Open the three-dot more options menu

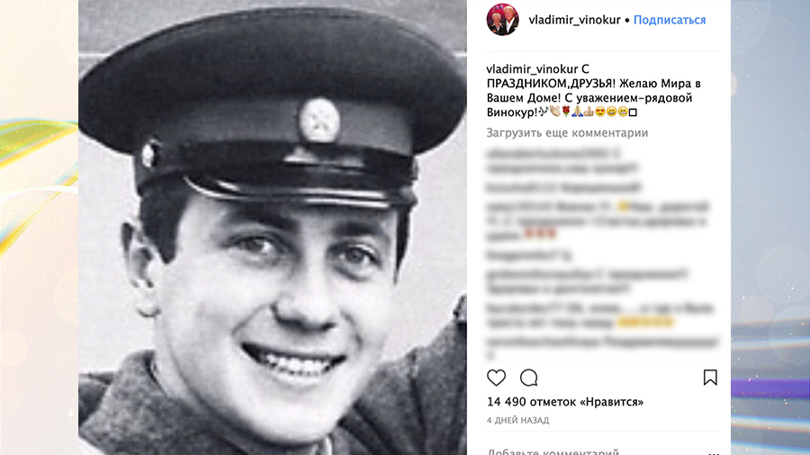[714, 452]
